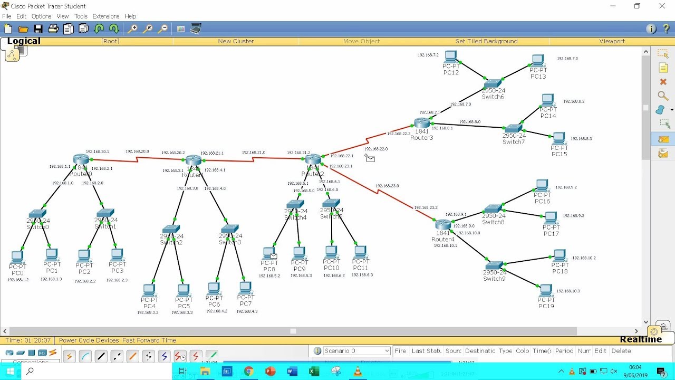The height and width of the screenshot is (380, 675).
Task: Pick the red Serial DTE cable
Action: [x=196, y=356]
